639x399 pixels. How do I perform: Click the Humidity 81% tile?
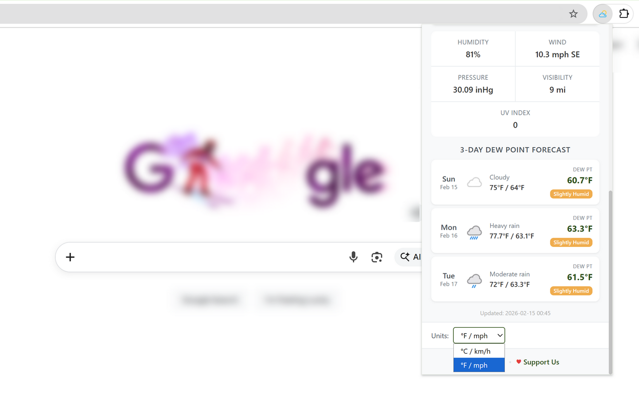(473, 49)
